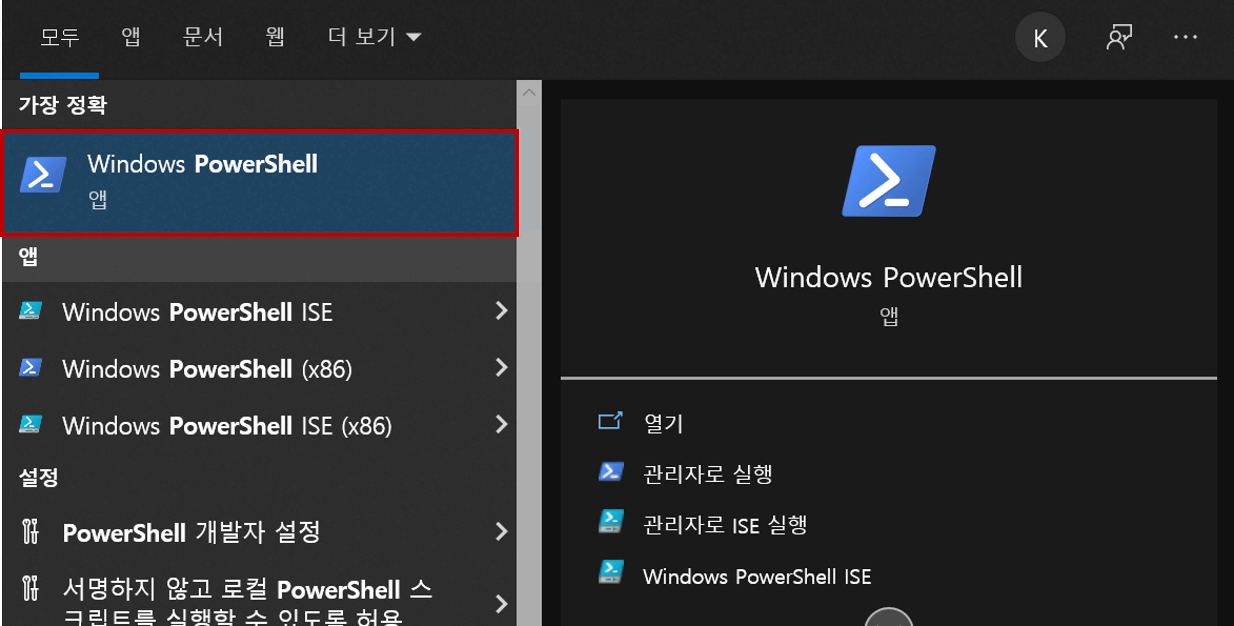Click the PowerShell developer settings icon
This screenshot has height=626, width=1234.
click(30, 532)
